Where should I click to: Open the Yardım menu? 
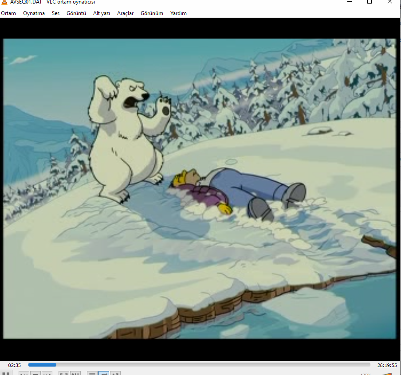[178, 13]
